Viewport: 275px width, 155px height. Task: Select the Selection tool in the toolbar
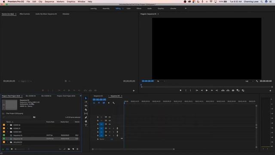[86, 98]
